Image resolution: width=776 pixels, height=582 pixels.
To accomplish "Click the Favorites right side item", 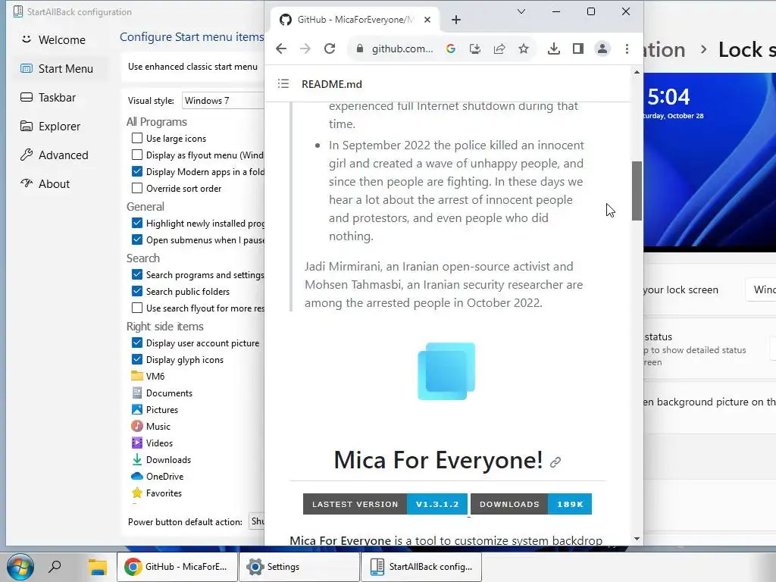I will pos(156,493).
